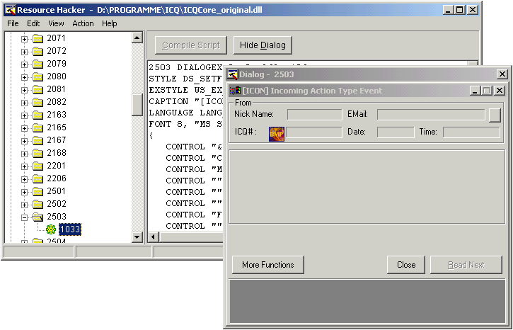This screenshot has height=330, width=513.
Task: Open the Action menu
Action: point(83,23)
